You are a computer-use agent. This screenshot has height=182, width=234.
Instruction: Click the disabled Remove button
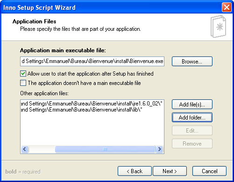(192, 144)
